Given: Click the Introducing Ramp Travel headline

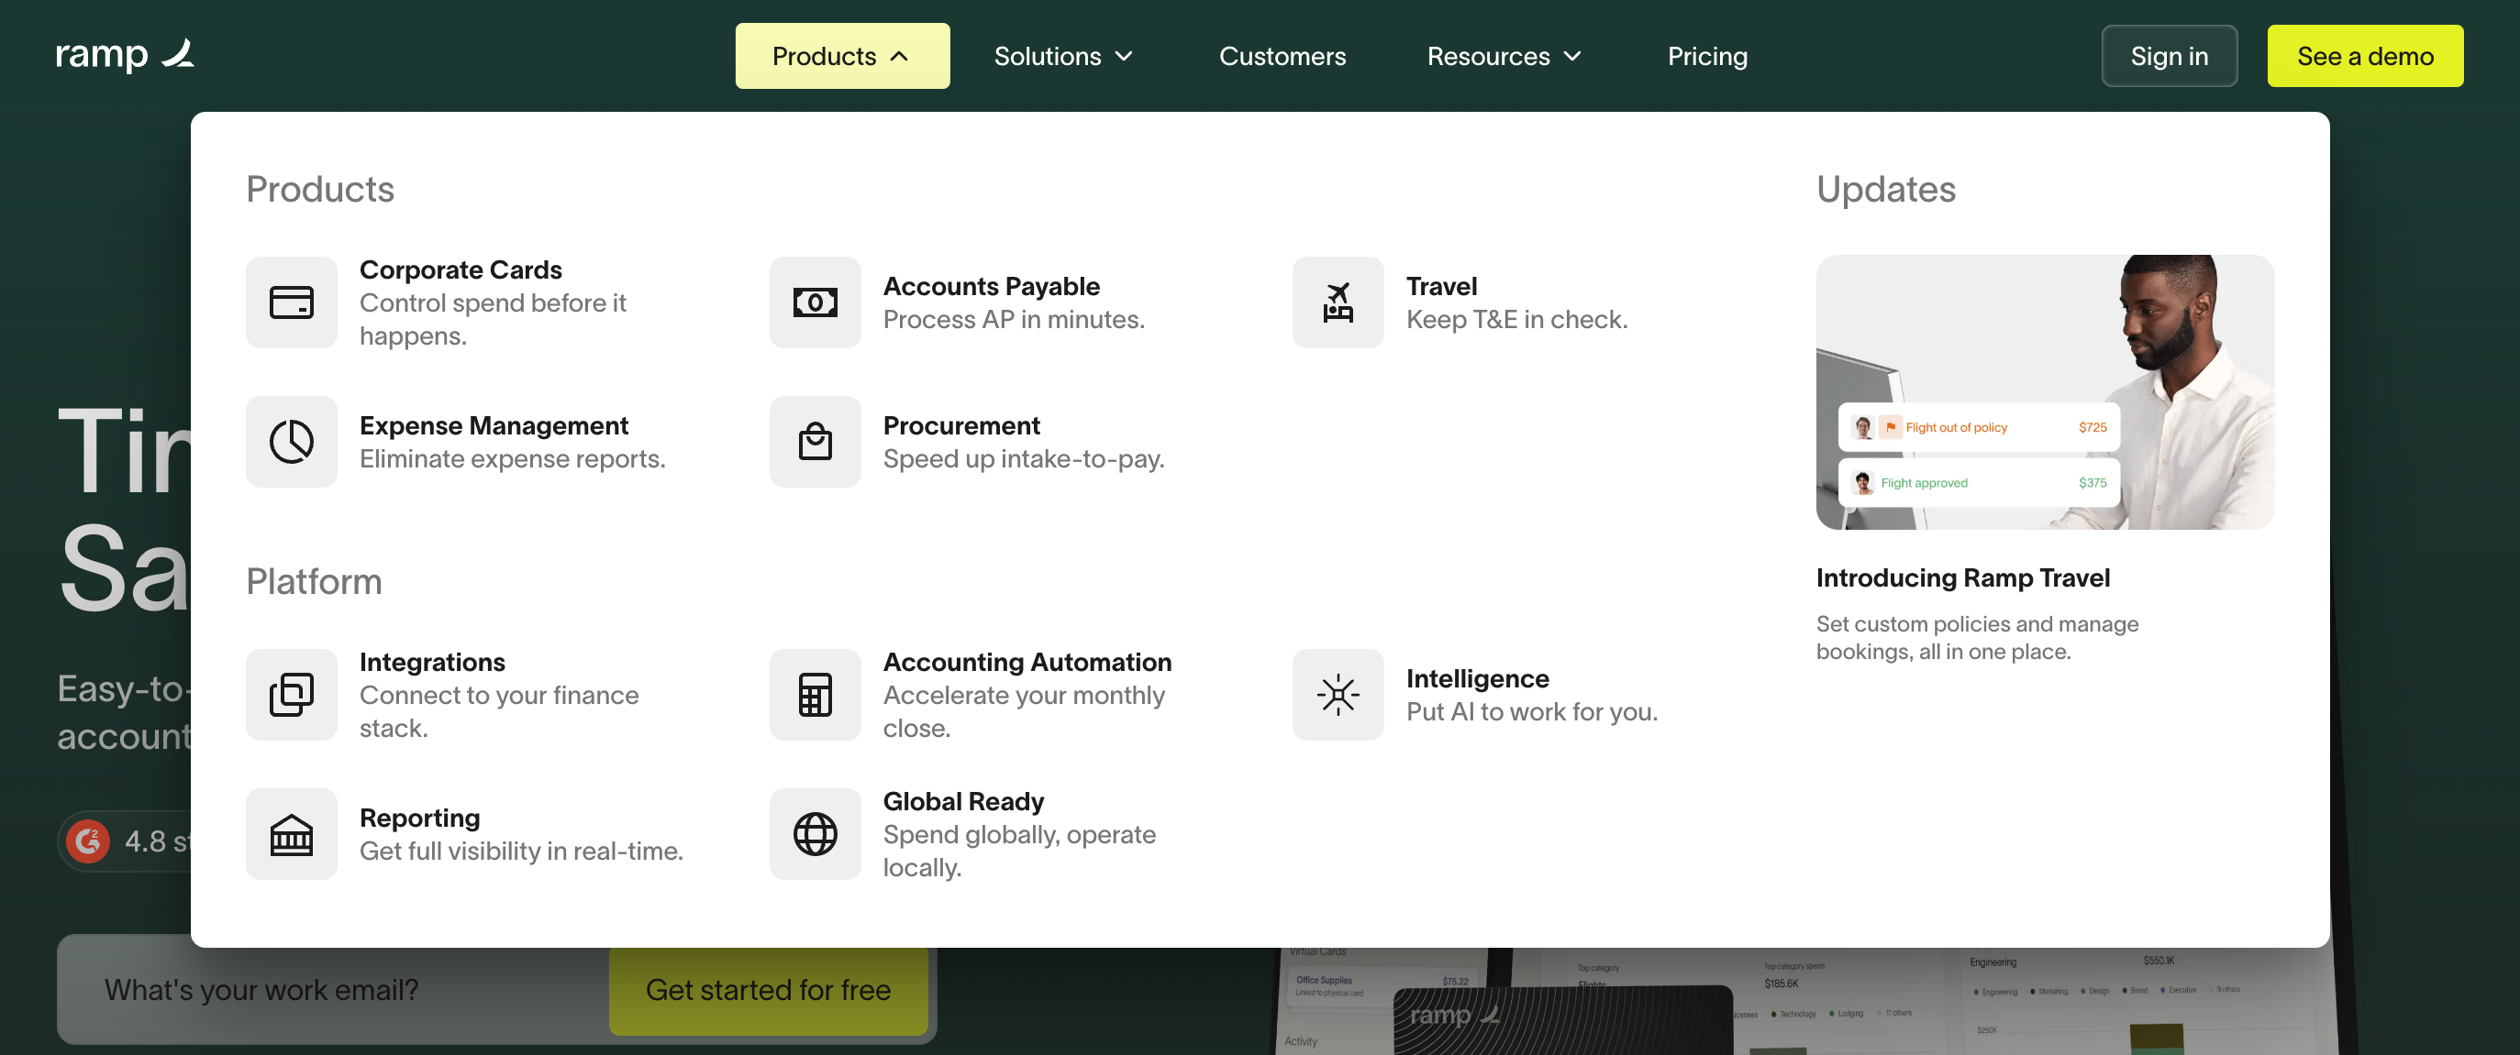Looking at the screenshot, I should 1961,577.
